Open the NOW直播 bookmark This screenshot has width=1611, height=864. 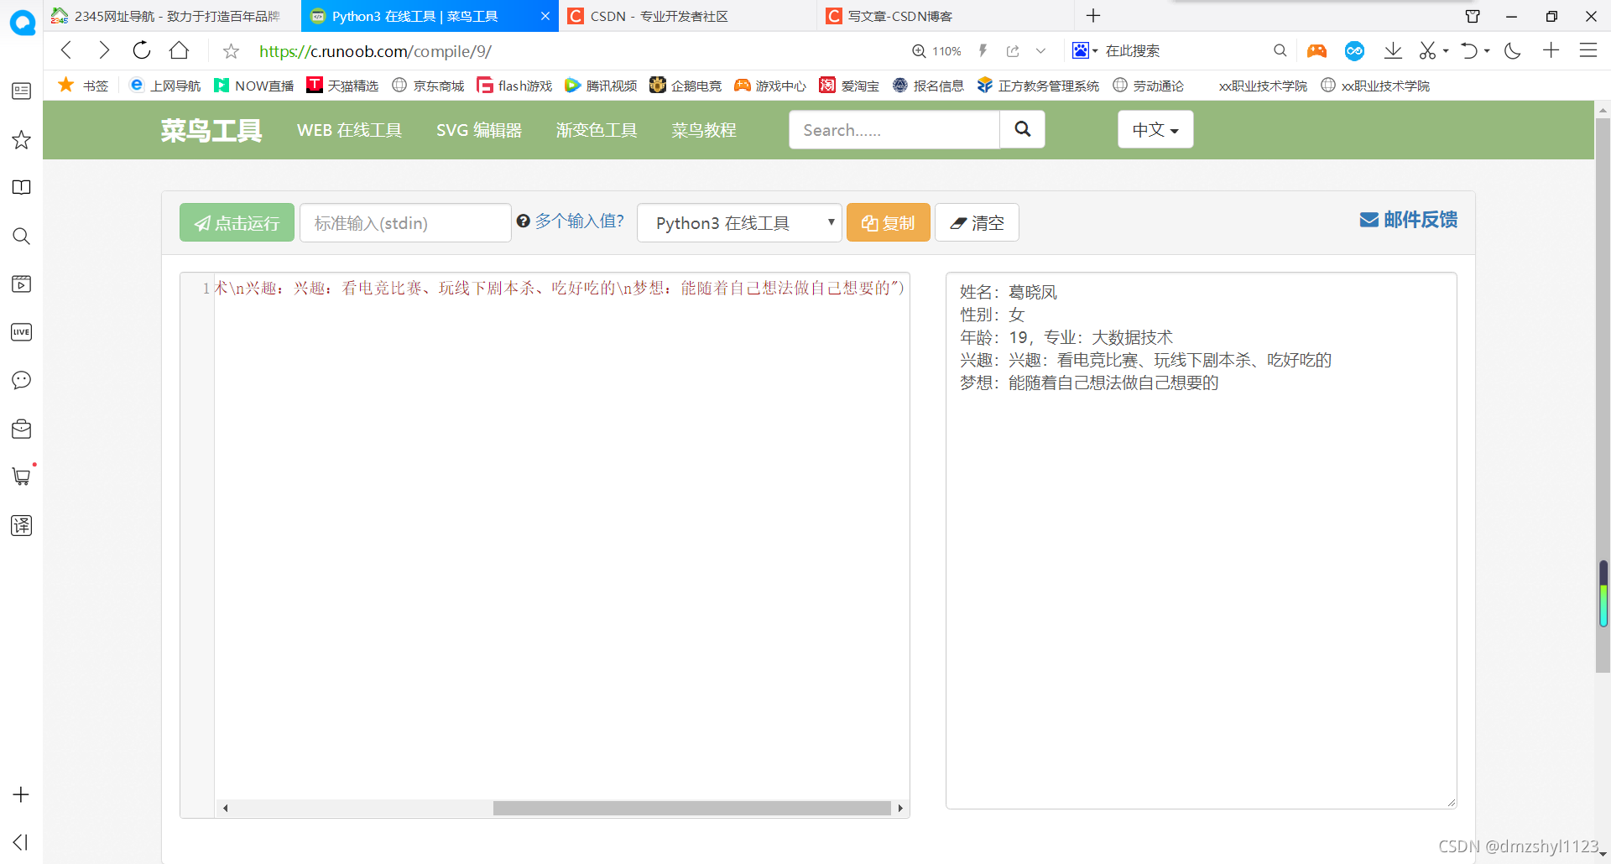coord(254,86)
